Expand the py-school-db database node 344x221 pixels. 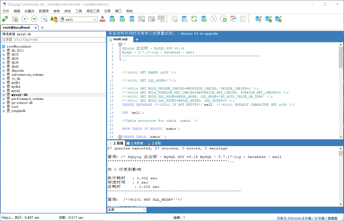[x=4, y=103]
